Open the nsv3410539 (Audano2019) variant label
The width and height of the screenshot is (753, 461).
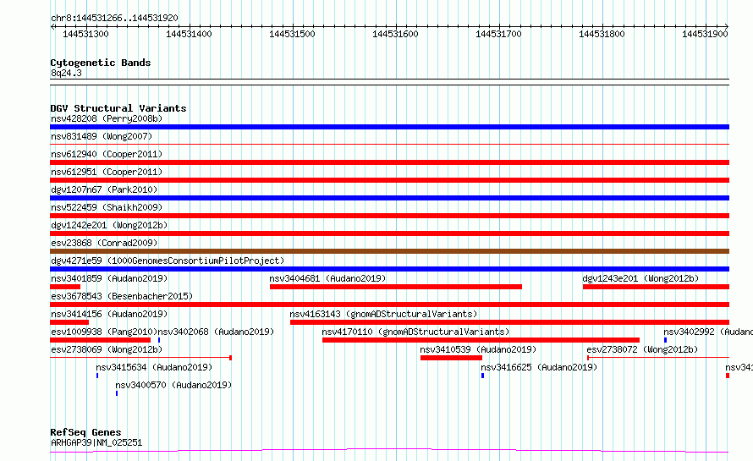click(478, 349)
